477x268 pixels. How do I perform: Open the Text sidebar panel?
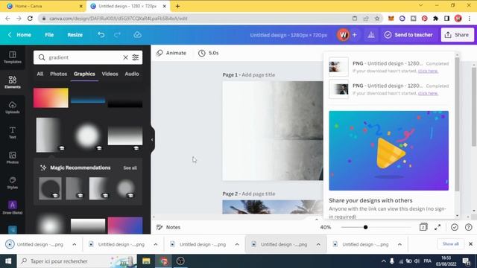(13, 133)
